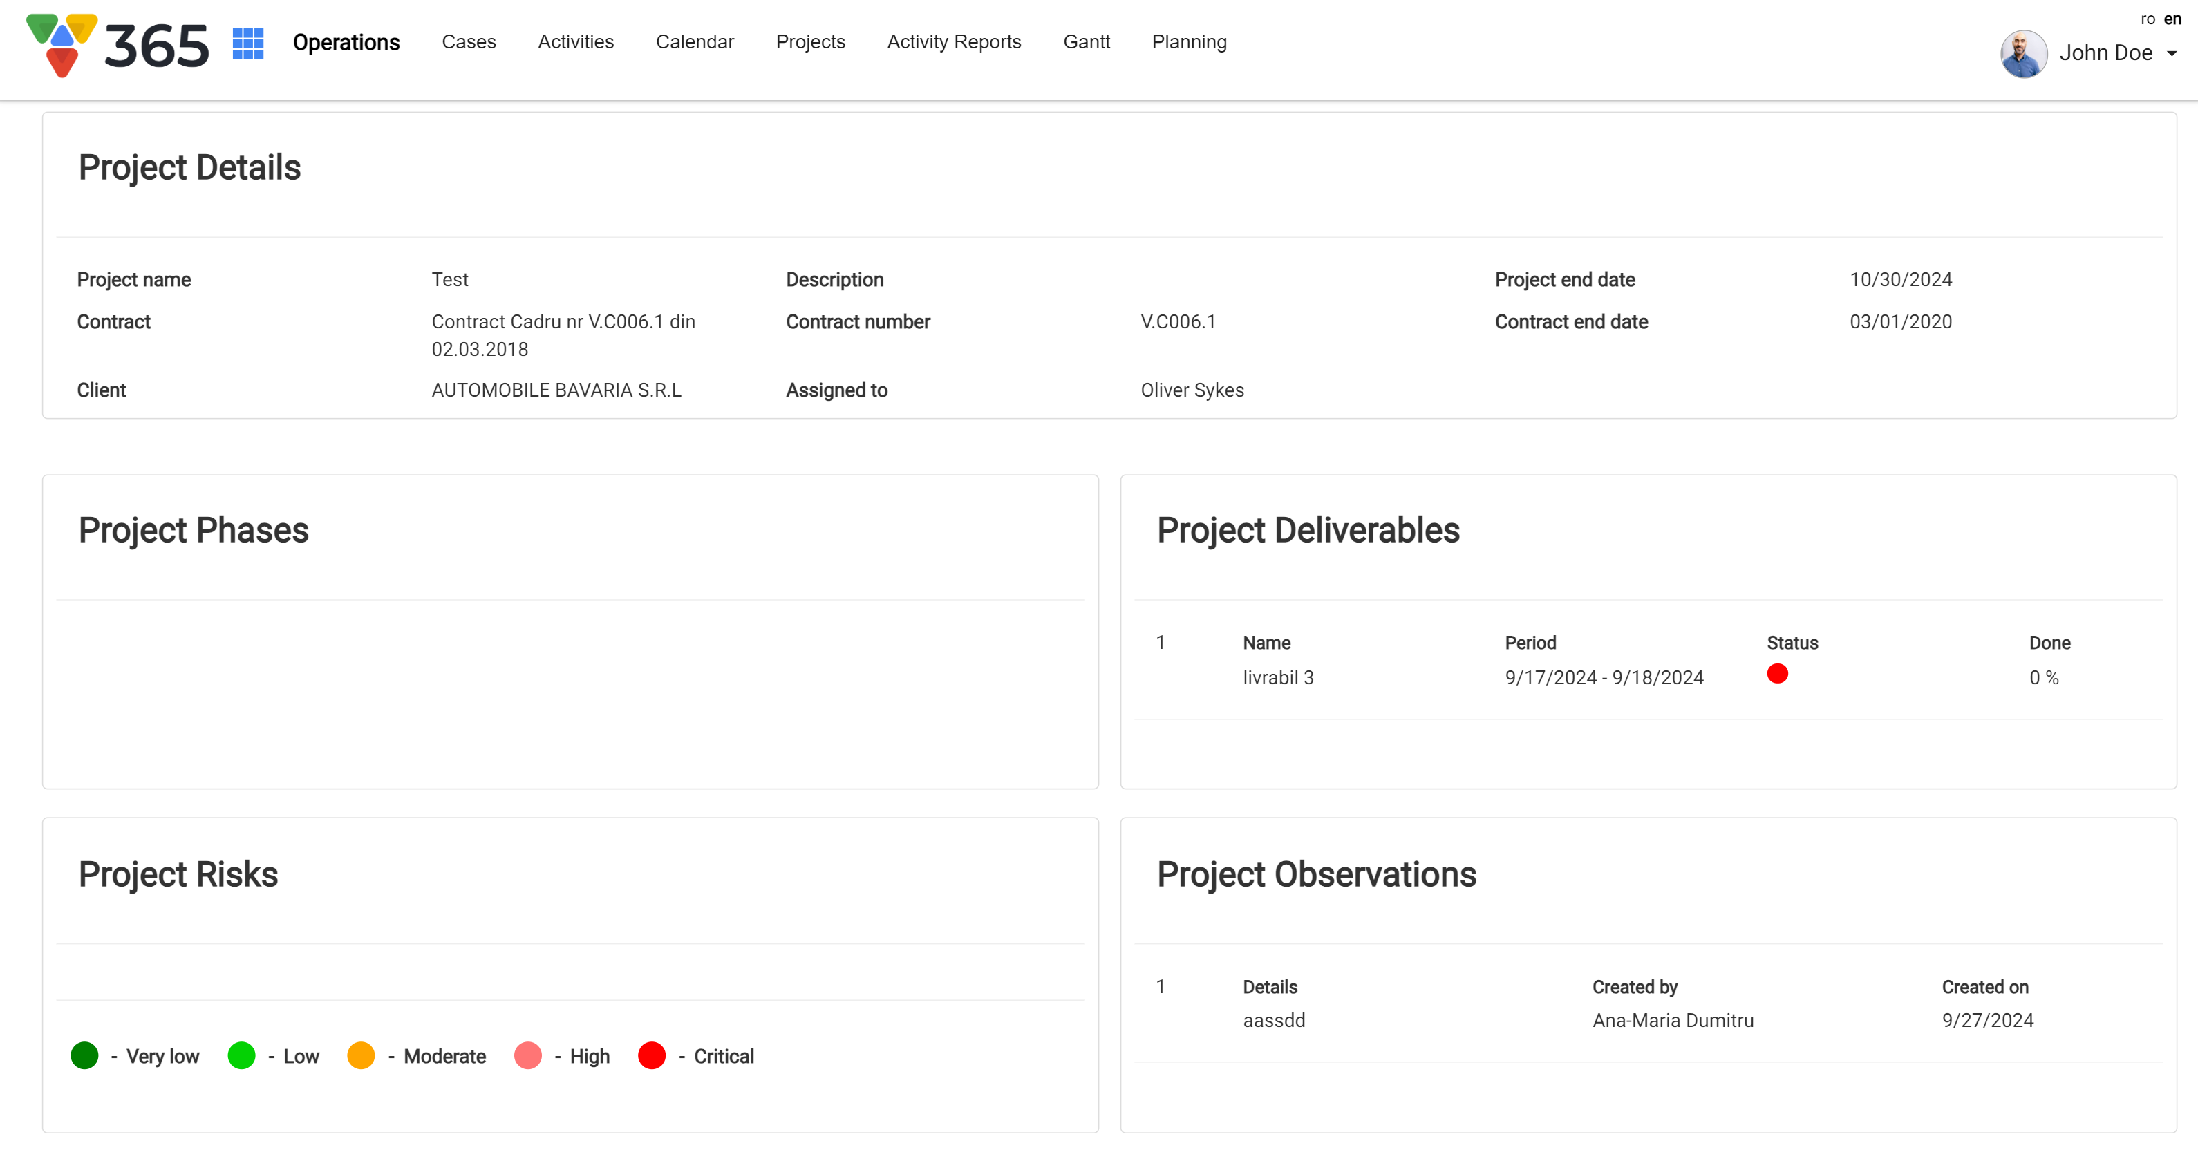Viewport: 2198px width, 1150px height.
Task: Open the Gantt view
Action: 1086,41
